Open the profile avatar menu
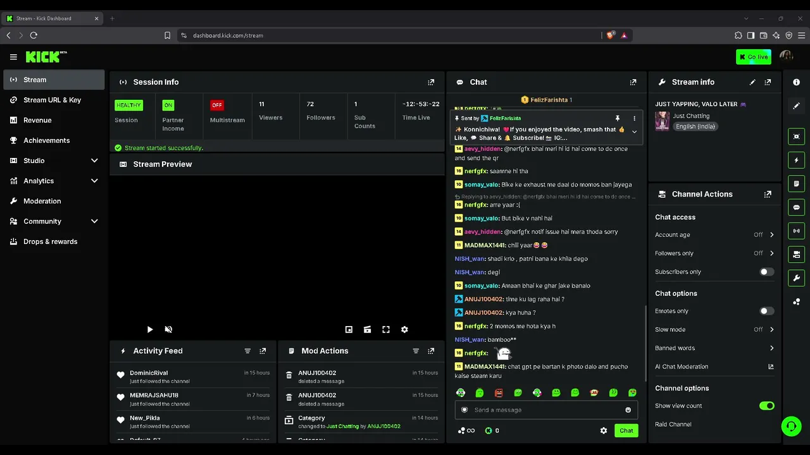The width and height of the screenshot is (810, 455). click(786, 57)
